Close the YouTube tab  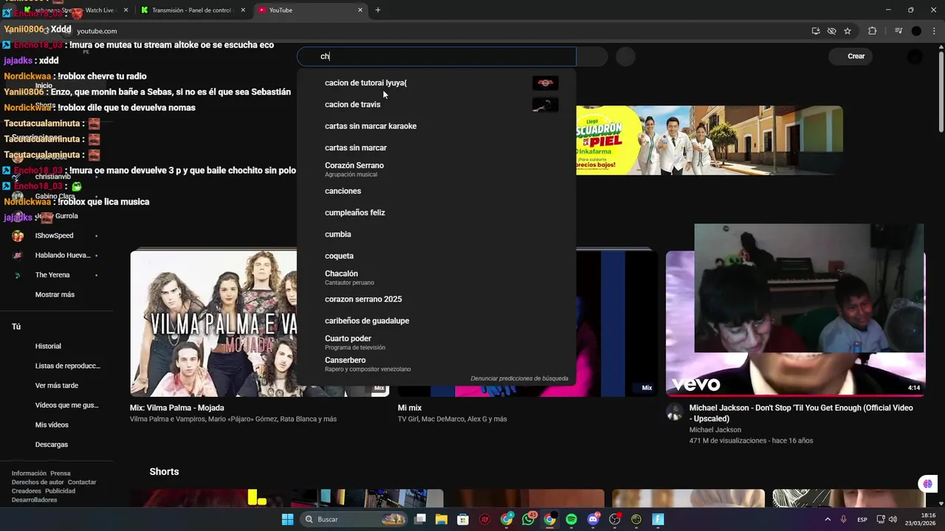(x=360, y=10)
